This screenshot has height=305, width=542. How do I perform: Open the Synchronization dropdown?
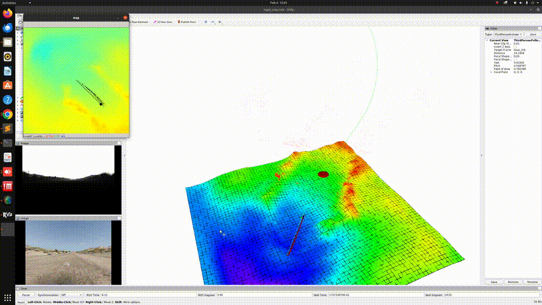pos(72,295)
